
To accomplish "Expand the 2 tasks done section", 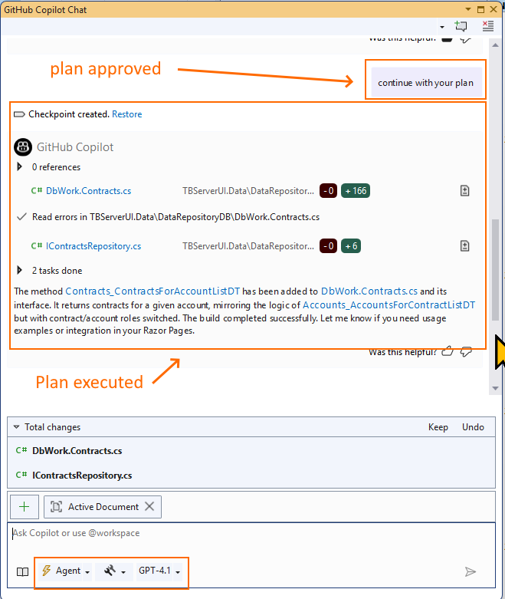I will (x=20, y=270).
